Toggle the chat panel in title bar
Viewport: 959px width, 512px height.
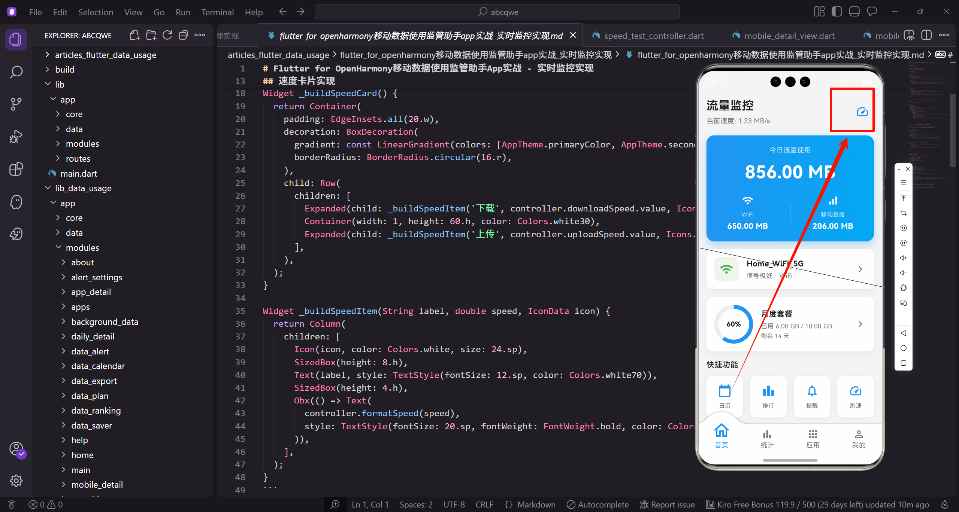pos(872,12)
